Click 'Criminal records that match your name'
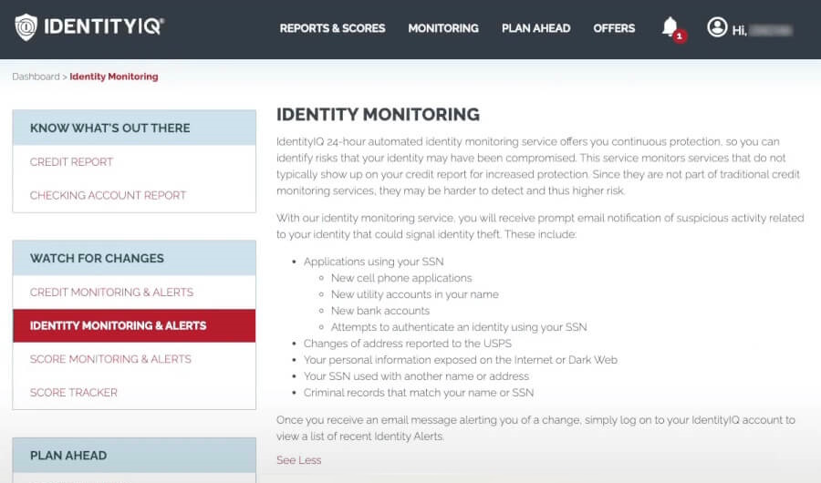821x483 pixels. (419, 393)
